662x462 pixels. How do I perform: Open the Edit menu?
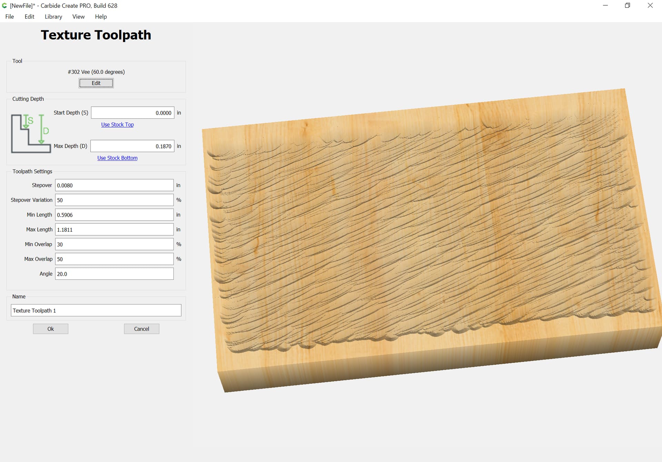pos(29,17)
